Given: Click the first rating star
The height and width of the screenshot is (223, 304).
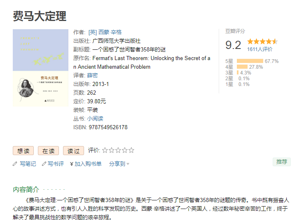Looking at the screenshot, I should point(105,151).
